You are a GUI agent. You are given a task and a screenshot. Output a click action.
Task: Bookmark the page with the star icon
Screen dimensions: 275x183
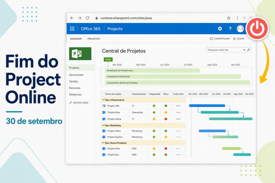coord(229,18)
